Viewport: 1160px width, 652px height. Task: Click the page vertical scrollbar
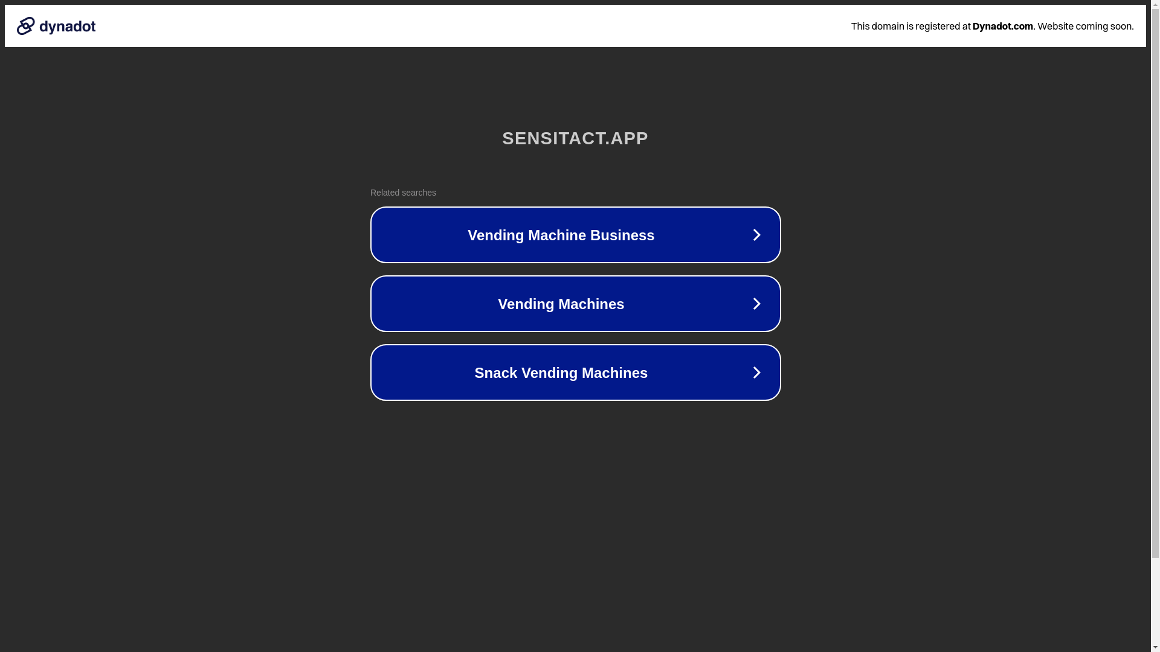click(x=1155, y=326)
